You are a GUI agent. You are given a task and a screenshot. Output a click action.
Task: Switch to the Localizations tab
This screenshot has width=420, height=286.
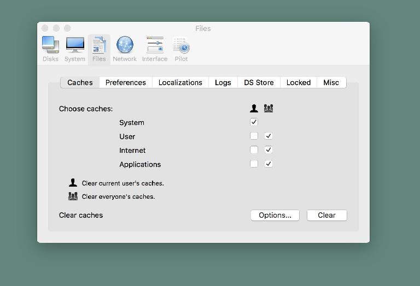coord(180,82)
